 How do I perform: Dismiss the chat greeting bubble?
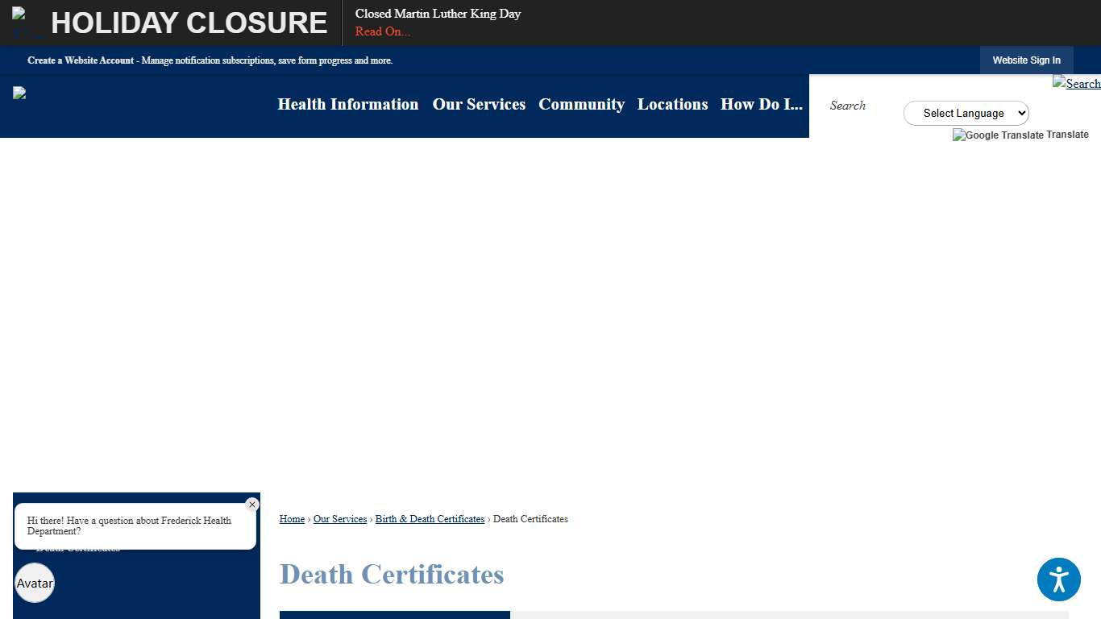click(x=252, y=505)
